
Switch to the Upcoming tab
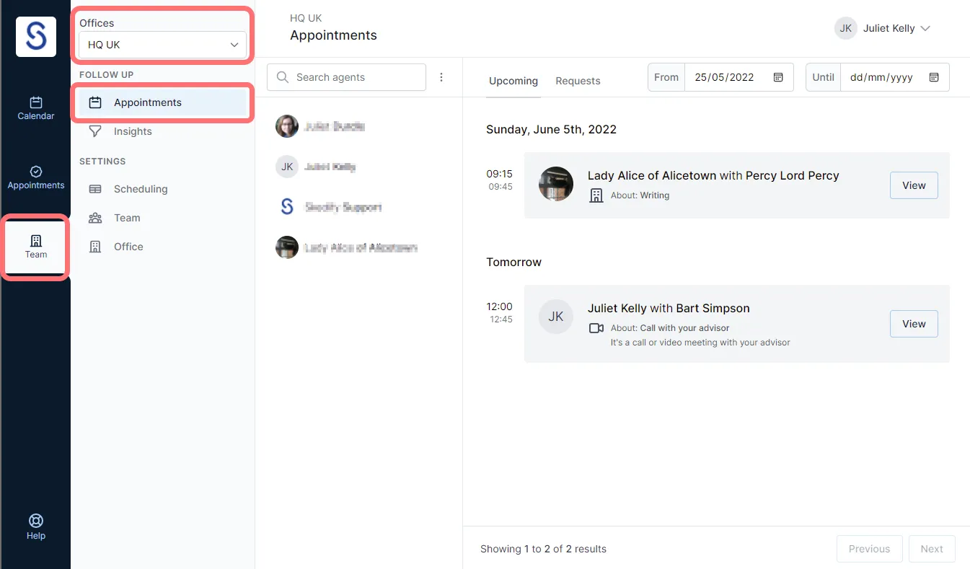click(513, 81)
